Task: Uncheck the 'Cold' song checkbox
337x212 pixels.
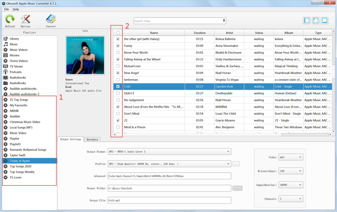Action: pyautogui.click(x=118, y=86)
